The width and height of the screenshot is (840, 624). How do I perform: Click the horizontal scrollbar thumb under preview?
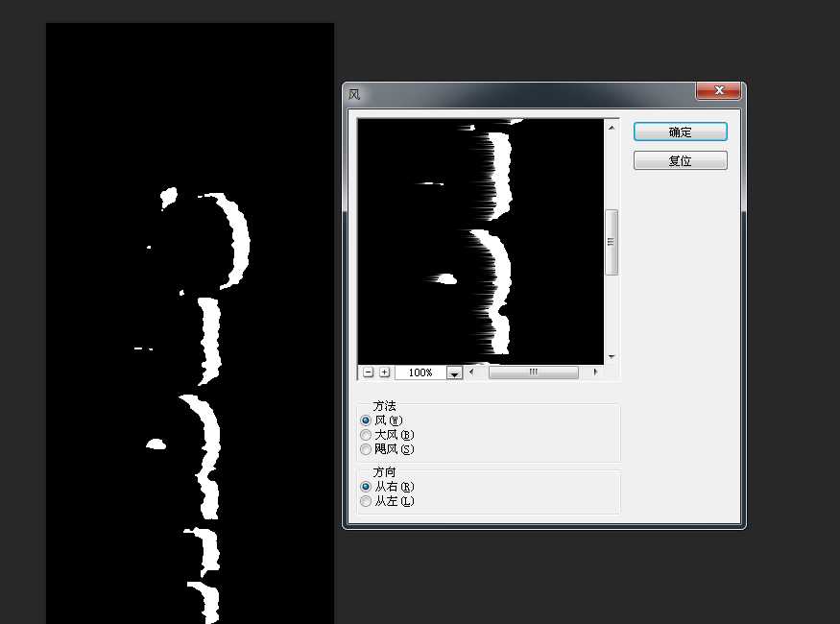pos(533,372)
